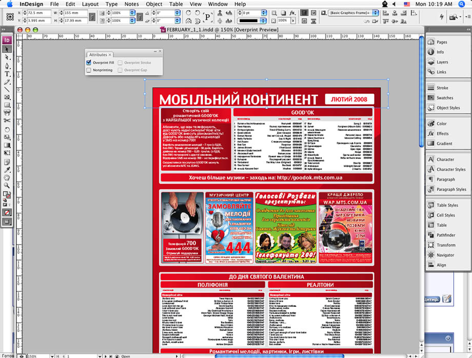
Task: Open the zoom level 150% dropdown
Action: pos(52,356)
